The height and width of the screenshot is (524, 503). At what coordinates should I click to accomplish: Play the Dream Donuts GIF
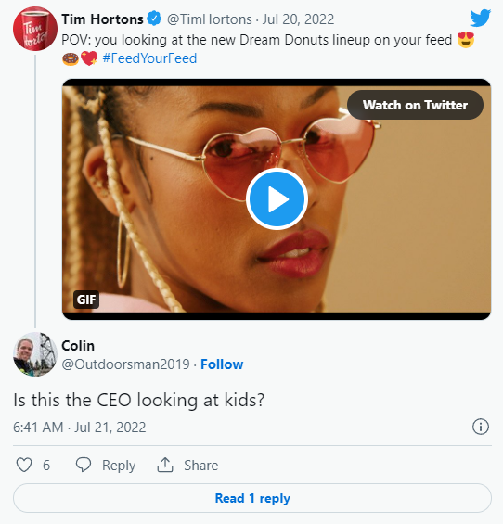pos(277,198)
